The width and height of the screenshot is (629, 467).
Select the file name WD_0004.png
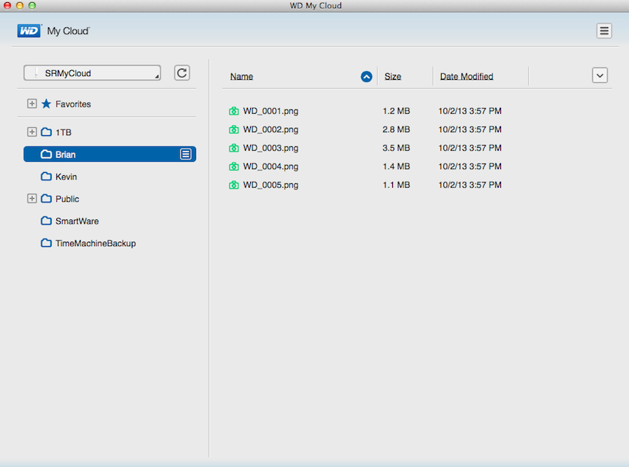(x=271, y=166)
